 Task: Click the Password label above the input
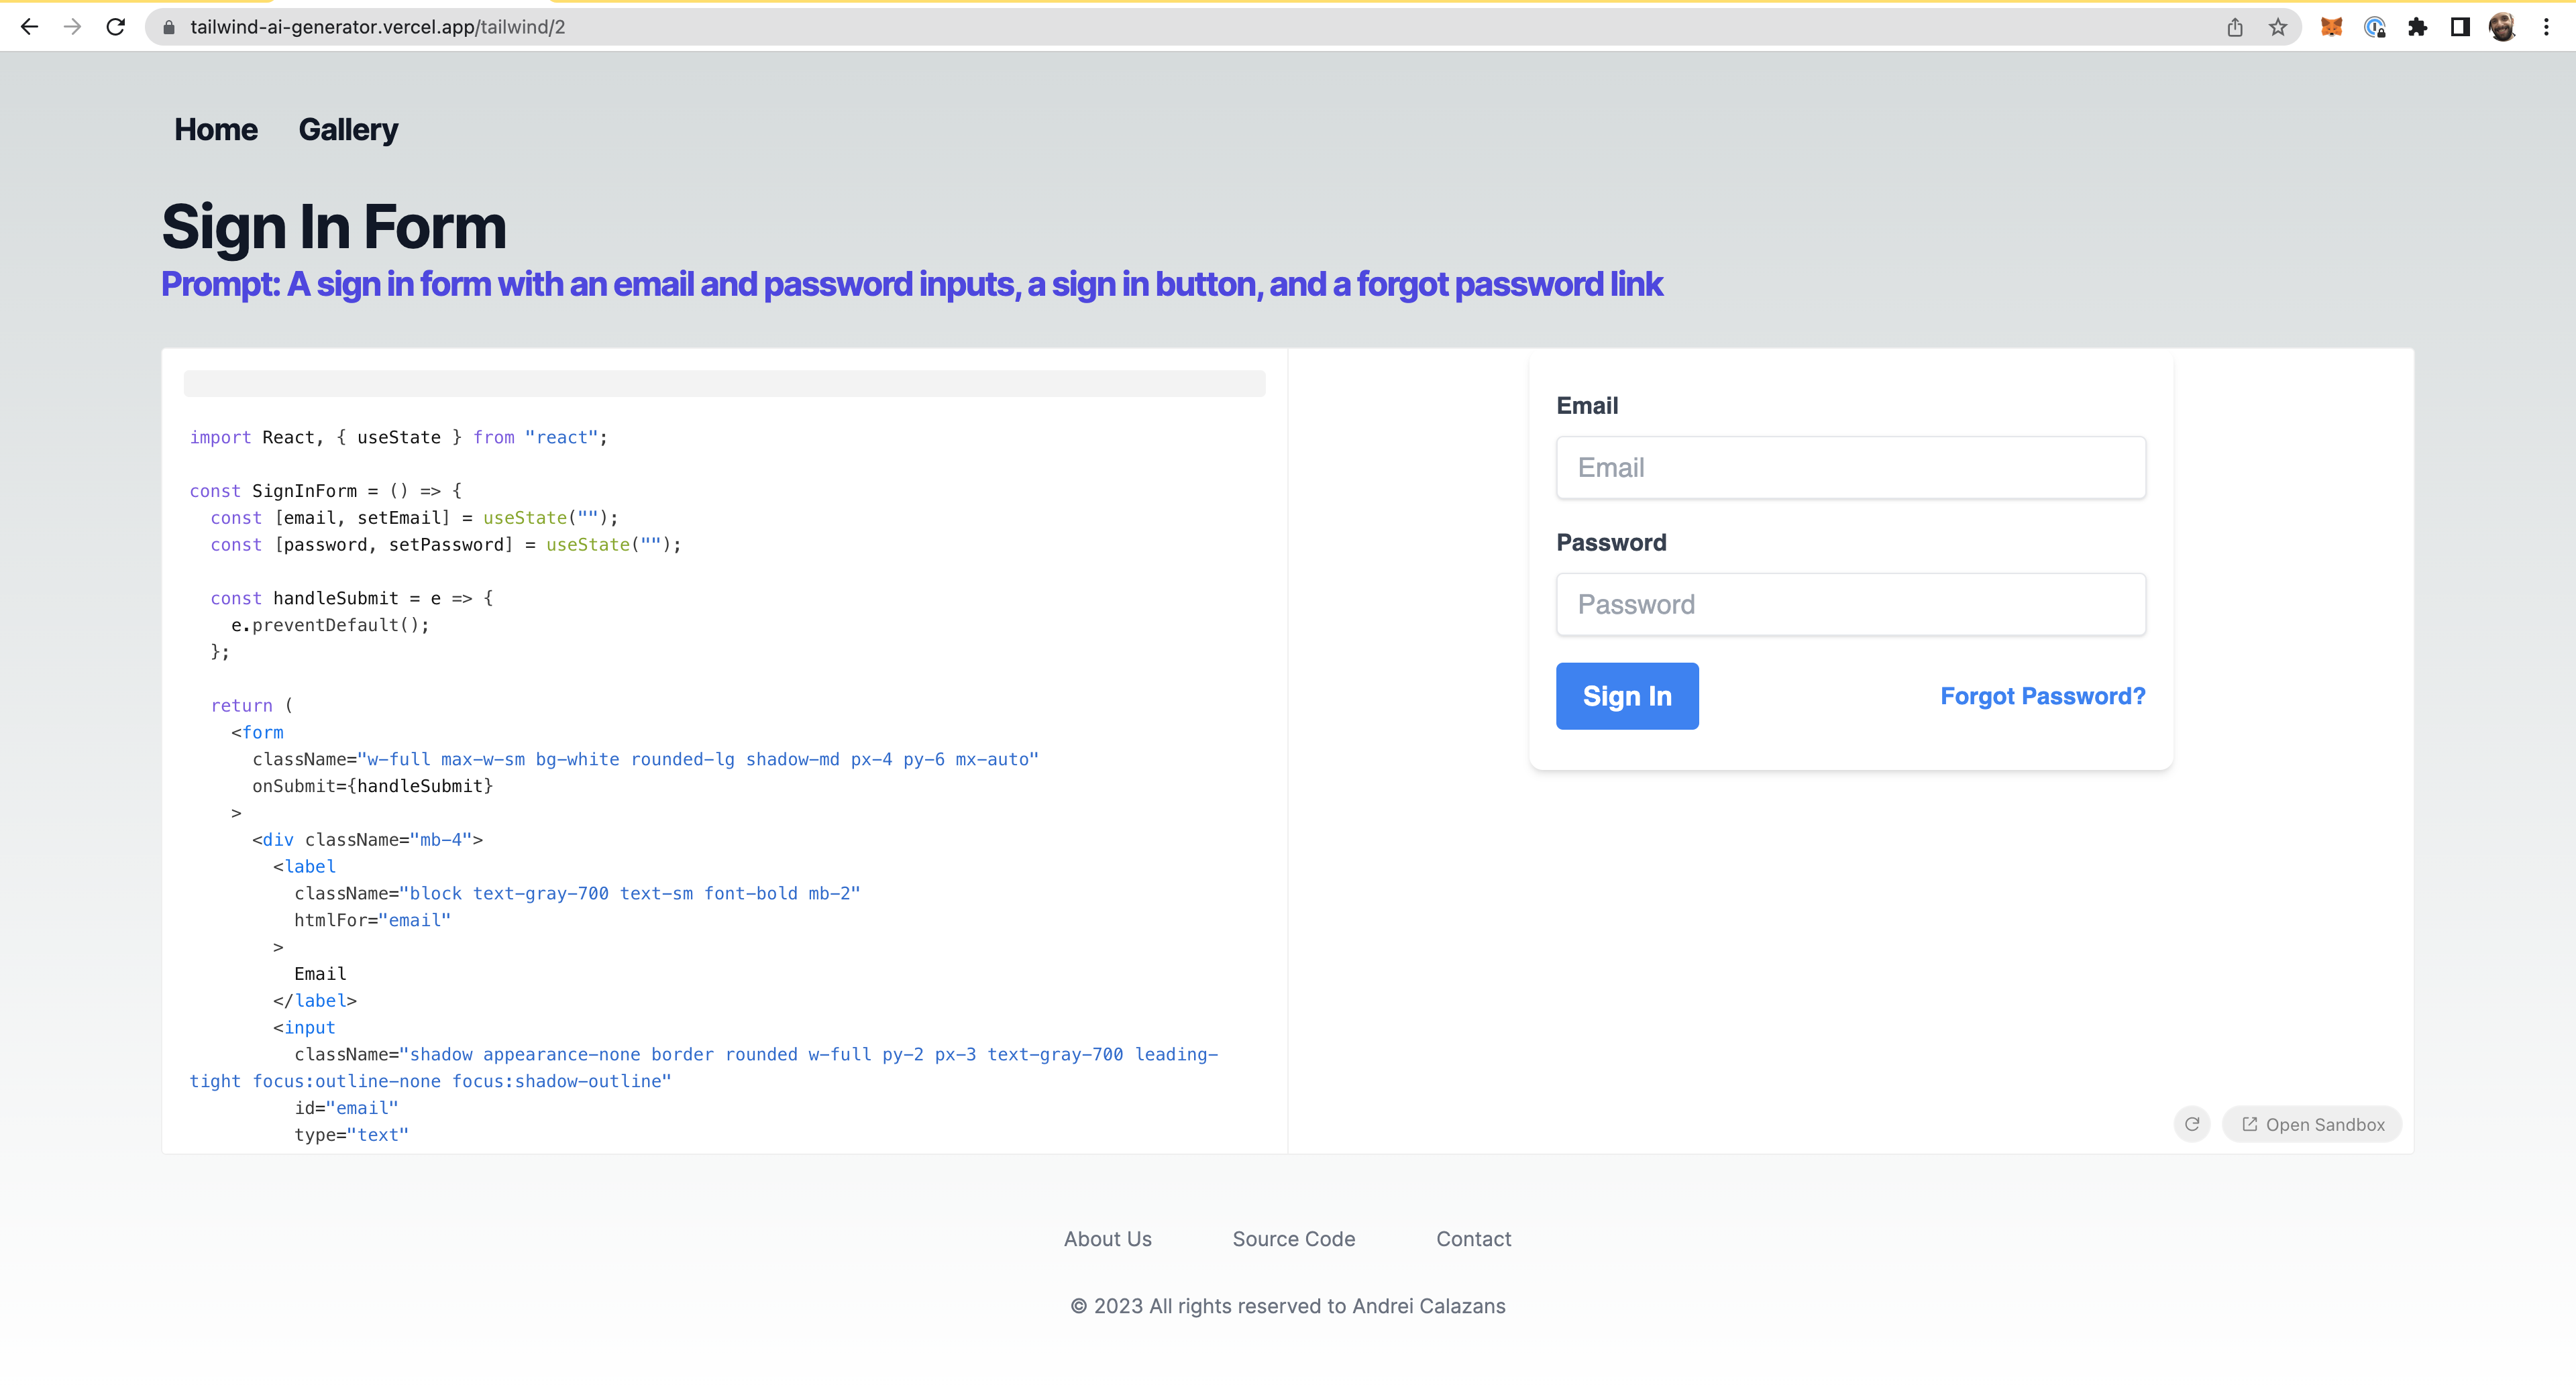coord(1611,542)
